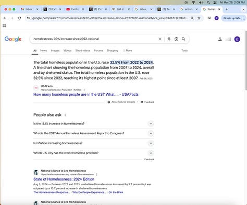Switch to the YouTube browser tab
Image resolution: width=247 pixels, height=205 pixels.
pyautogui.click(x=75, y=9)
